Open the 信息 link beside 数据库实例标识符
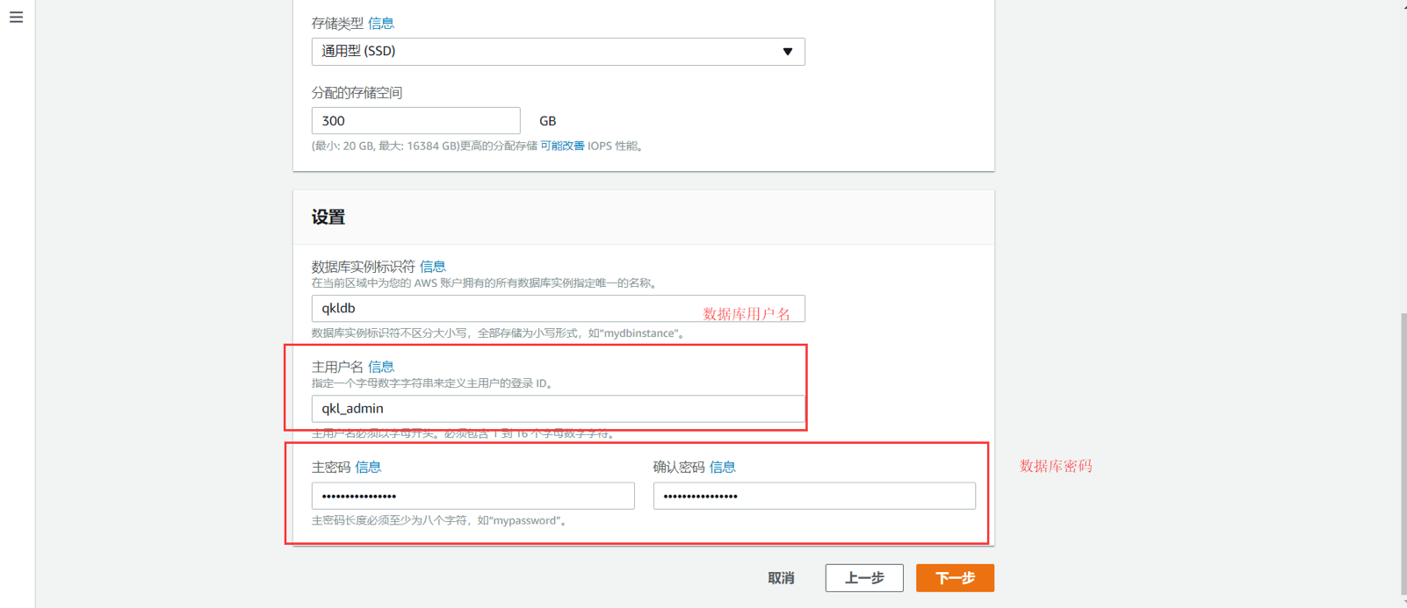This screenshot has width=1407, height=608. pos(432,267)
